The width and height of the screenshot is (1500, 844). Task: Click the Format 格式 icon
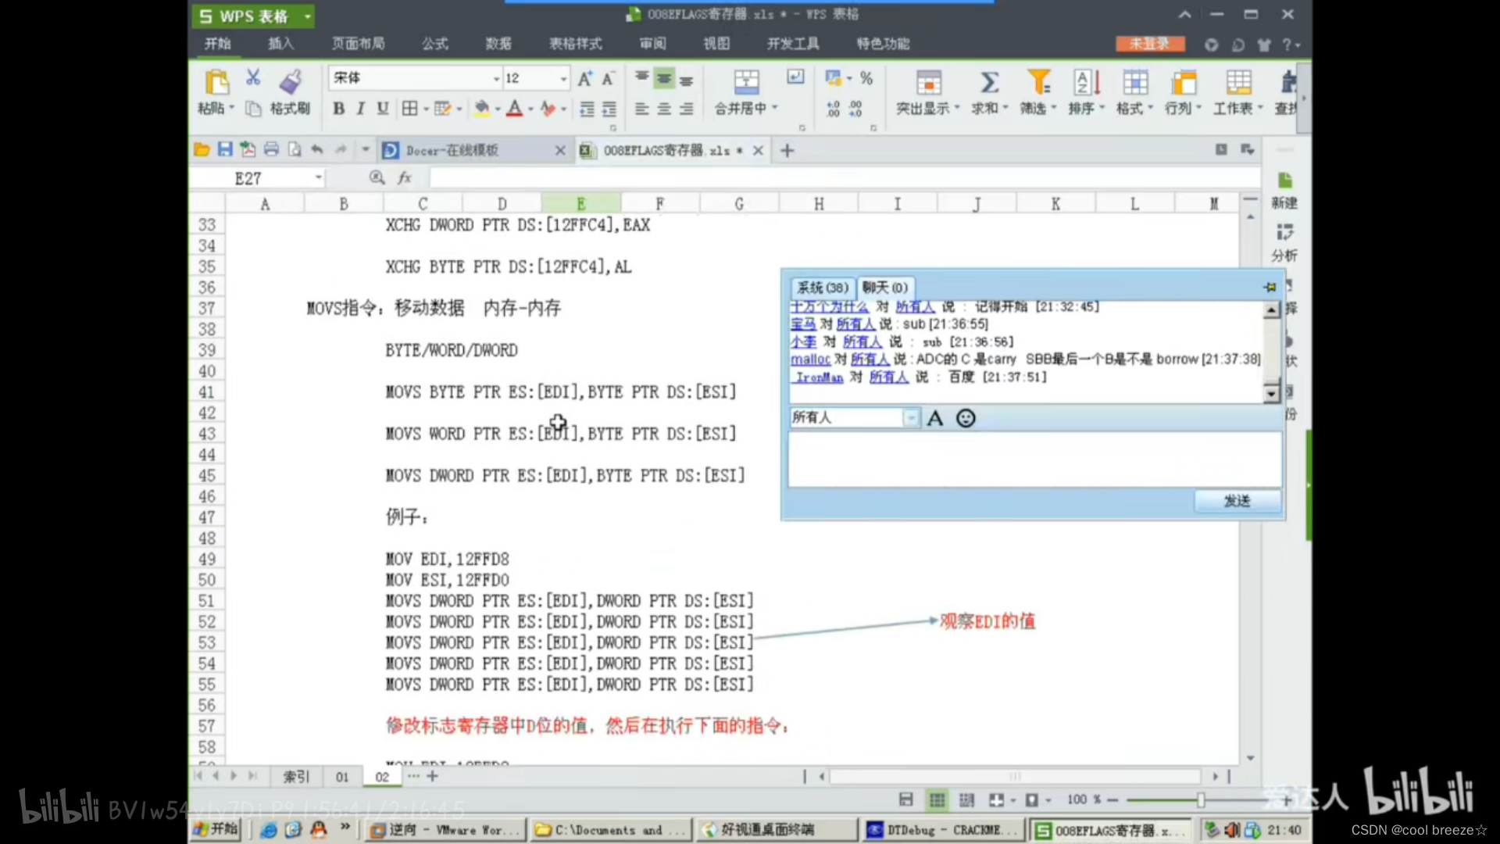1134,82
